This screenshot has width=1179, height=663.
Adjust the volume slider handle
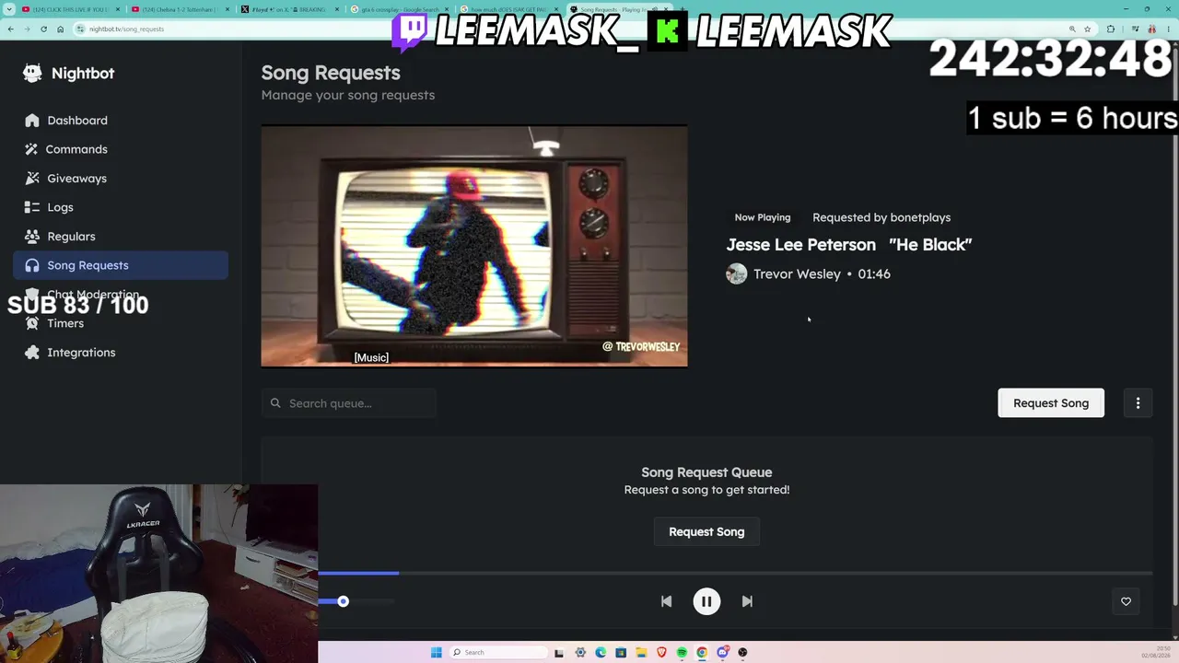[343, 601]
